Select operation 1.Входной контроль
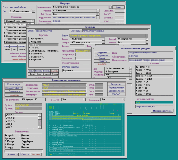The image size is (178, 160). pos(17,21)
